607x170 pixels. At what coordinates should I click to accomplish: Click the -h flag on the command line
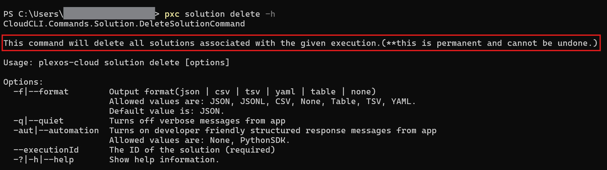click(270, 14)
